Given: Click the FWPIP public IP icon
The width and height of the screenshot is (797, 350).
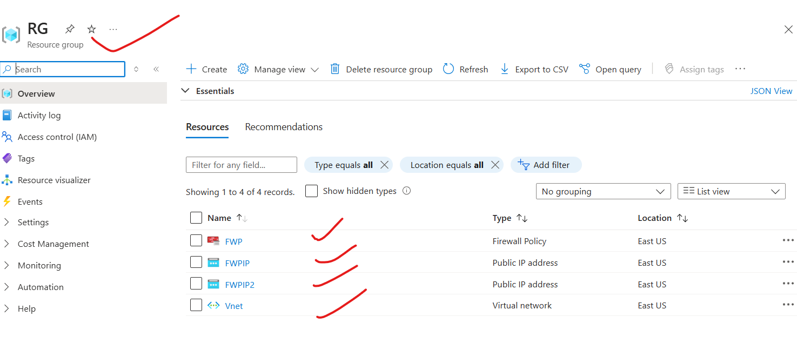Looking at the screenshot, I should coord(213,262).
